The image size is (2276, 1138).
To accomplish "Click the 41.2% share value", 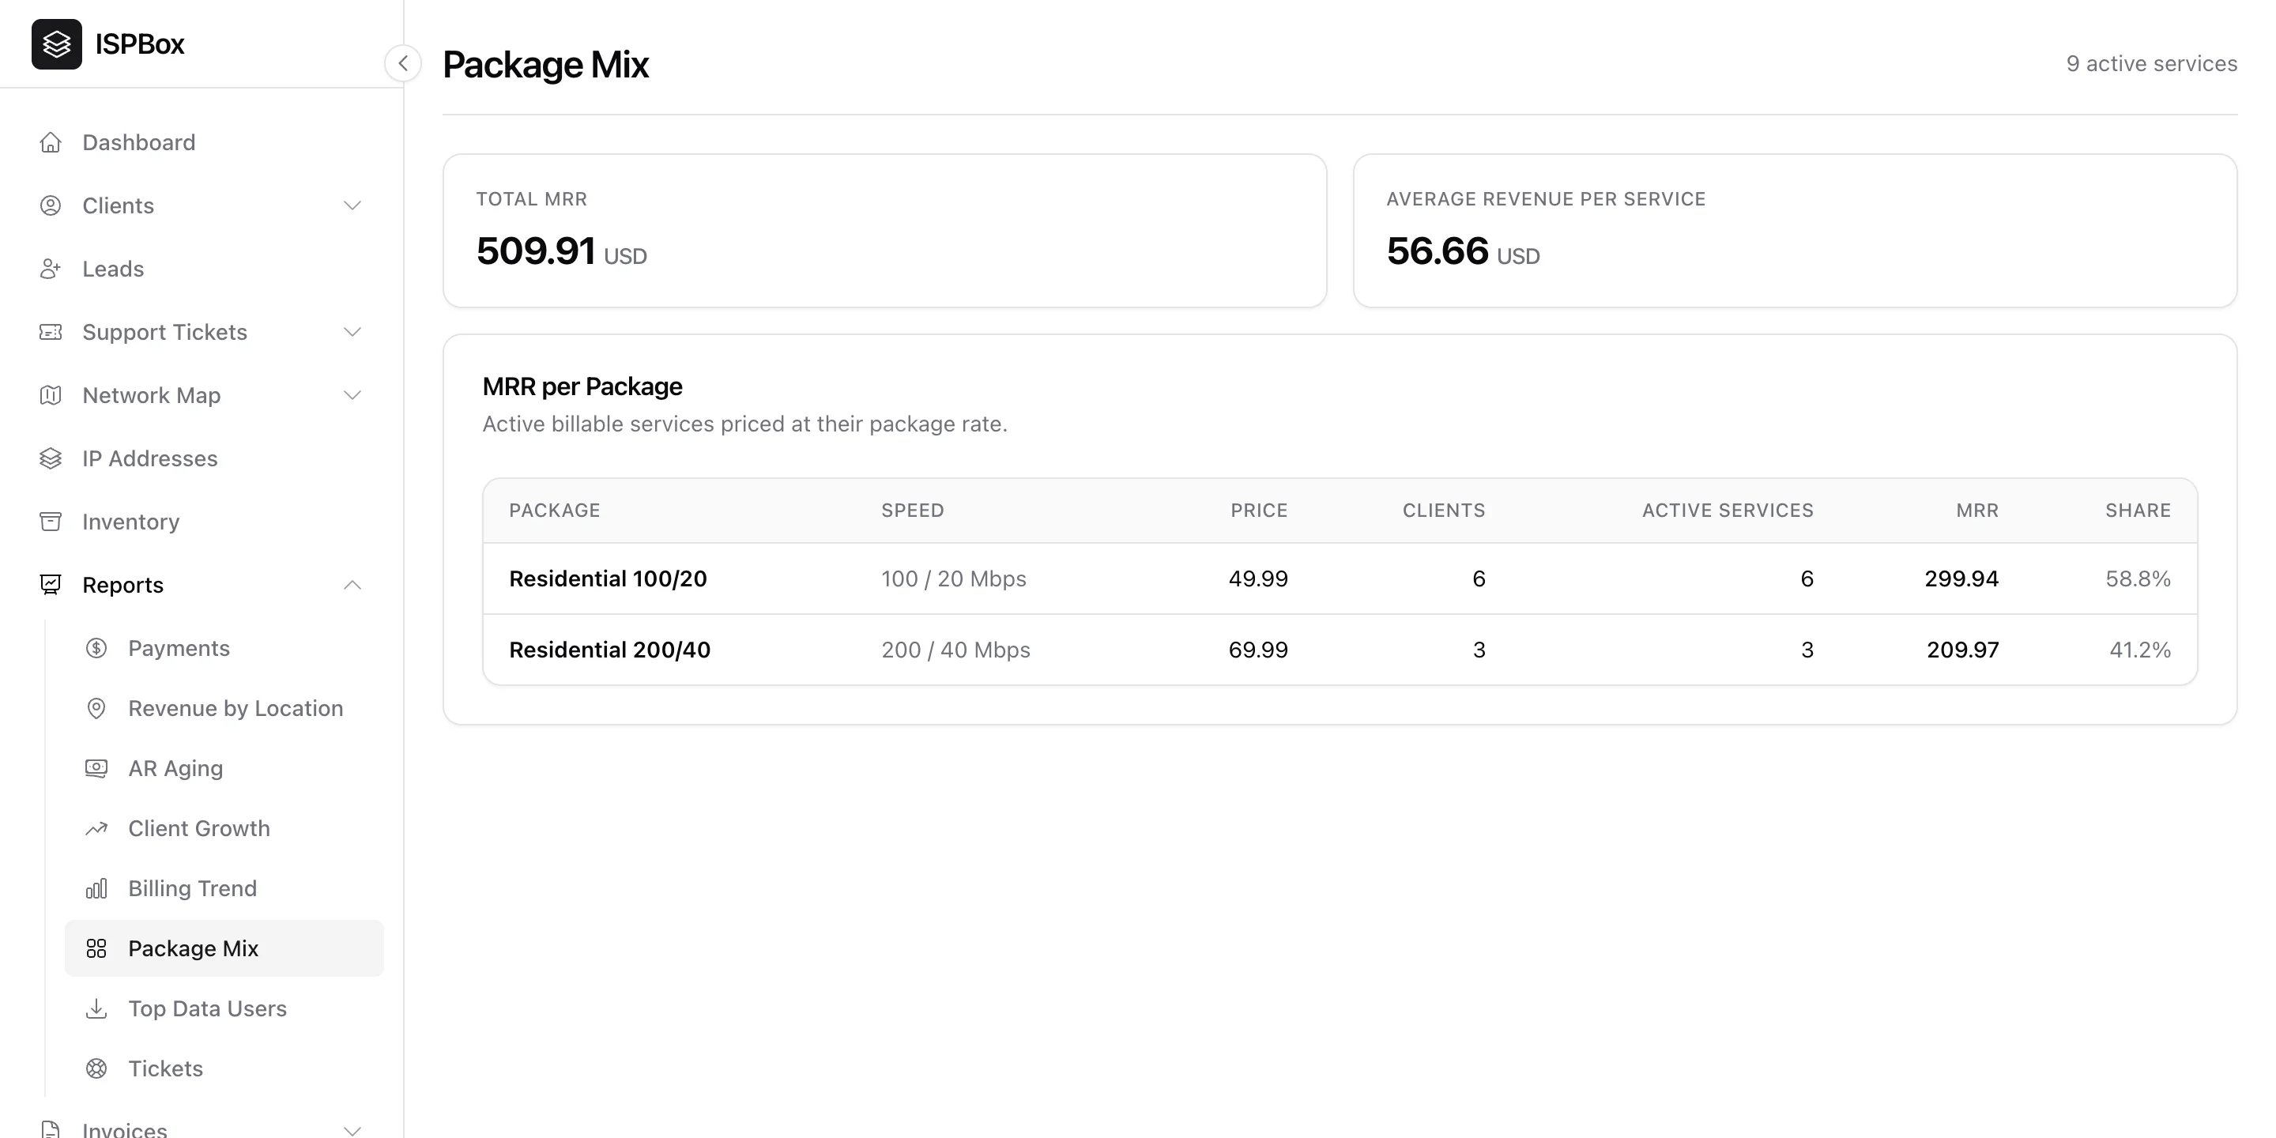I will click(x=2140, y=650).
